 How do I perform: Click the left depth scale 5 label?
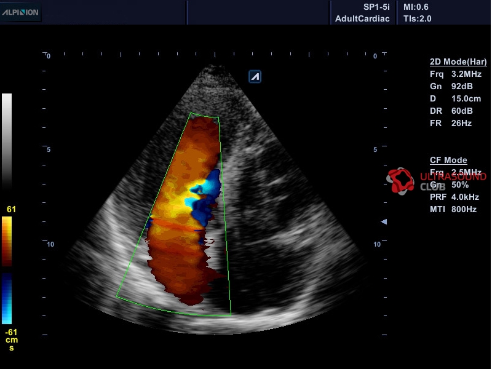coord(49,149)
